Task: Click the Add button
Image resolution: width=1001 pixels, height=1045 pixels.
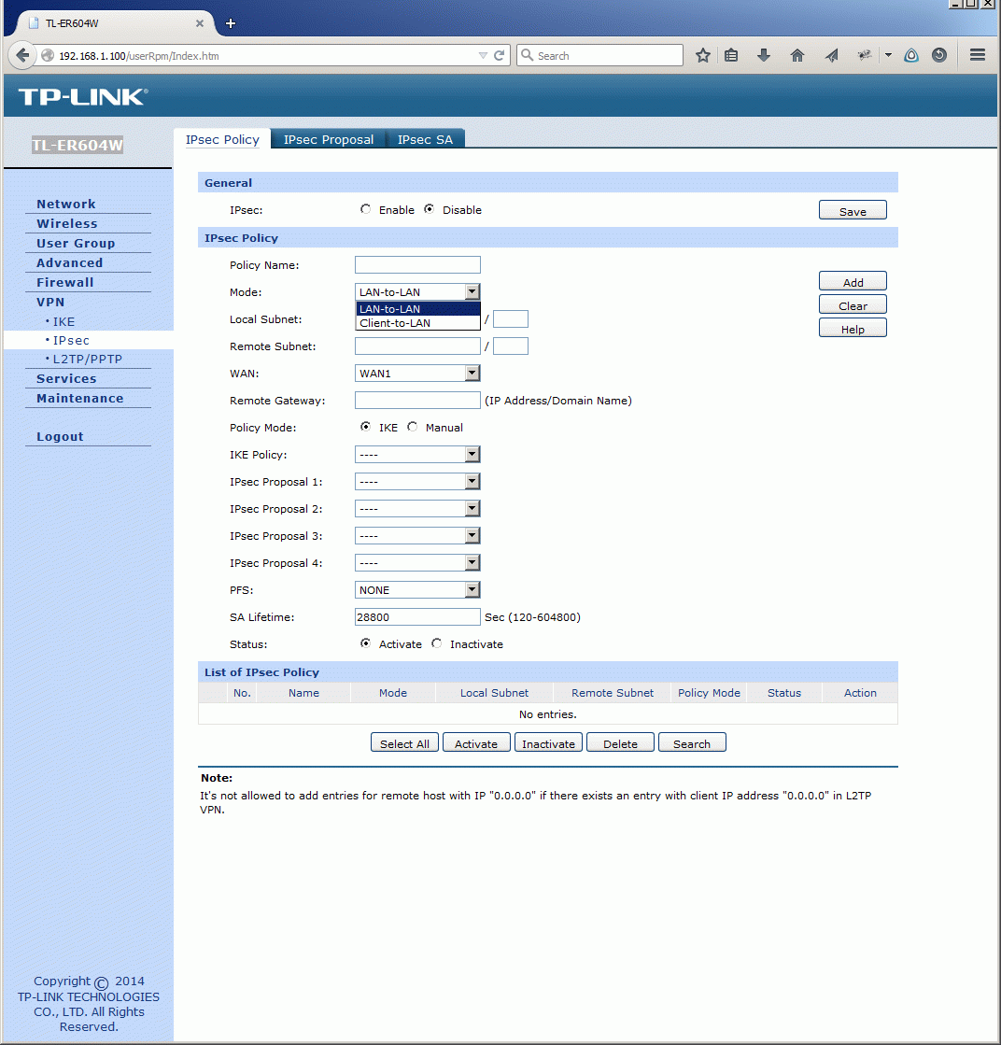Action: [x=853, y=281]
